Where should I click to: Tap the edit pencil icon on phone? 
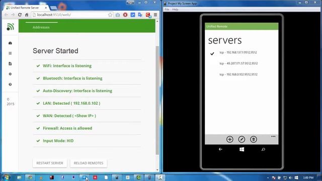click(242, 139)
